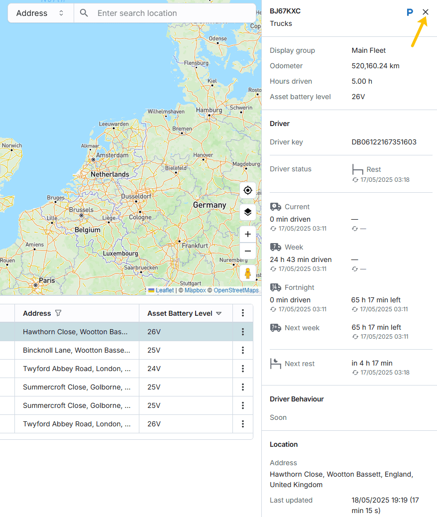The image size is (437, 517).
Task: Open row menu for Bincknoll Lane
Action: [x=243, y=350]
